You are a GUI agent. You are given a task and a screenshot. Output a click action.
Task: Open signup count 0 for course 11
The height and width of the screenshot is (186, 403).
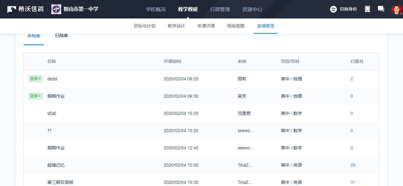[352, 131]
